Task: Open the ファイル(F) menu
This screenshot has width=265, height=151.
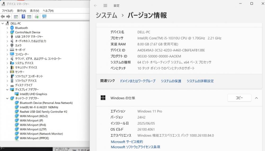Action: coord(7,11)
